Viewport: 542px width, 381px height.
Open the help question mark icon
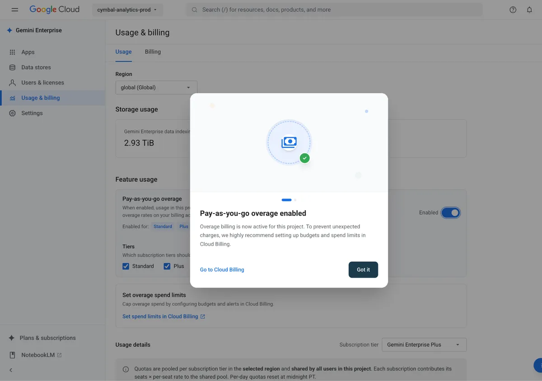pyautogui.click(x=513, y=9)
